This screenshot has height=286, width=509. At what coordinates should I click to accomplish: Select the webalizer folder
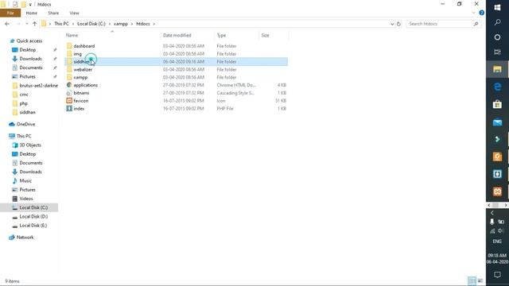click(83, 69)
